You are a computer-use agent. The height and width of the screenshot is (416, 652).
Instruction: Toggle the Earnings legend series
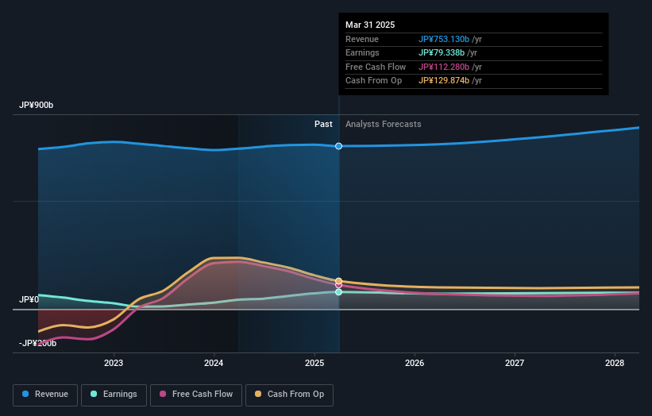pos(114,395)
